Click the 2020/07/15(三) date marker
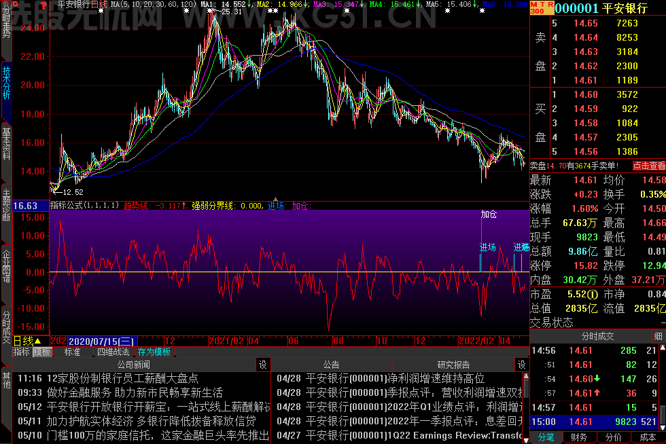Screen dimensions: 666x444 tap(101, 341)
